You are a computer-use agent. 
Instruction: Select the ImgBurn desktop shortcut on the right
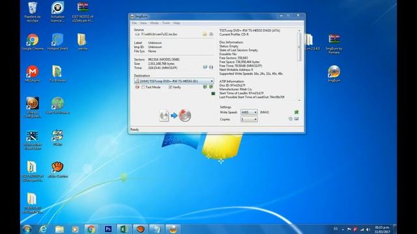coord(334,73)
